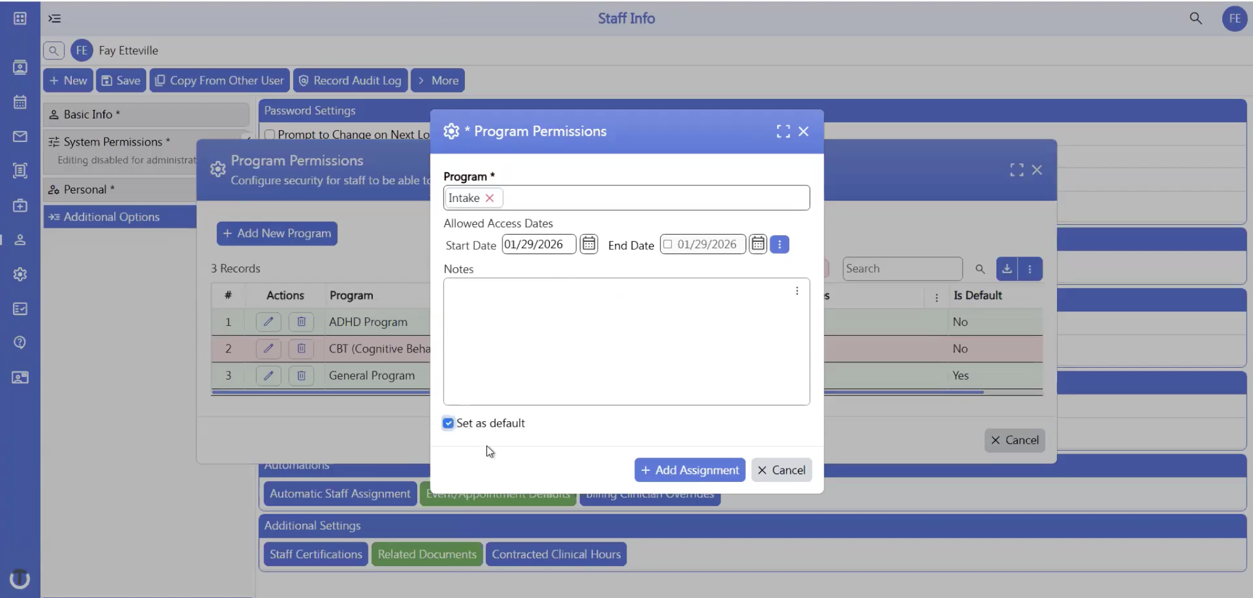Open the calendar icon in the left sidebar
This screenshot has height=598, width=1253.
click(x=20, y=102)
